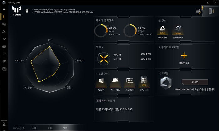Click the 게임 시작 관리자 panel title
Screen dimensions: 219x131
(105, 101)
